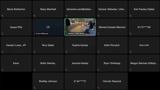Select Vasavi Pilla's participant tile

(16, 27)
